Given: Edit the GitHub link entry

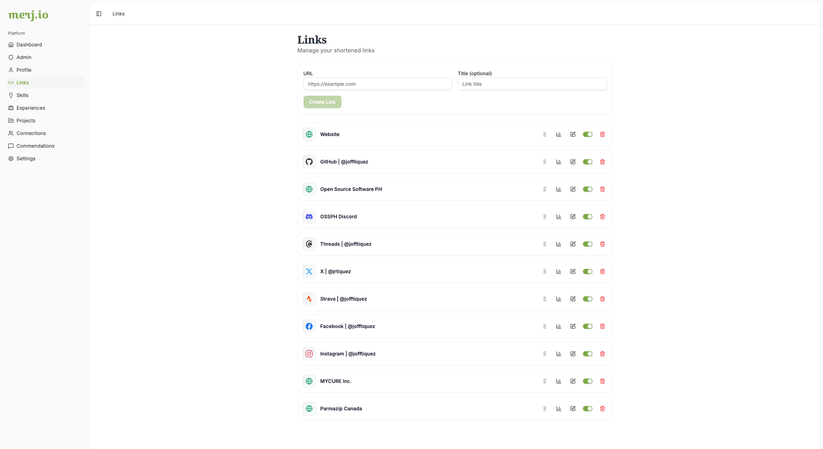Looking at the screenshot, I should tap(573, 162).
